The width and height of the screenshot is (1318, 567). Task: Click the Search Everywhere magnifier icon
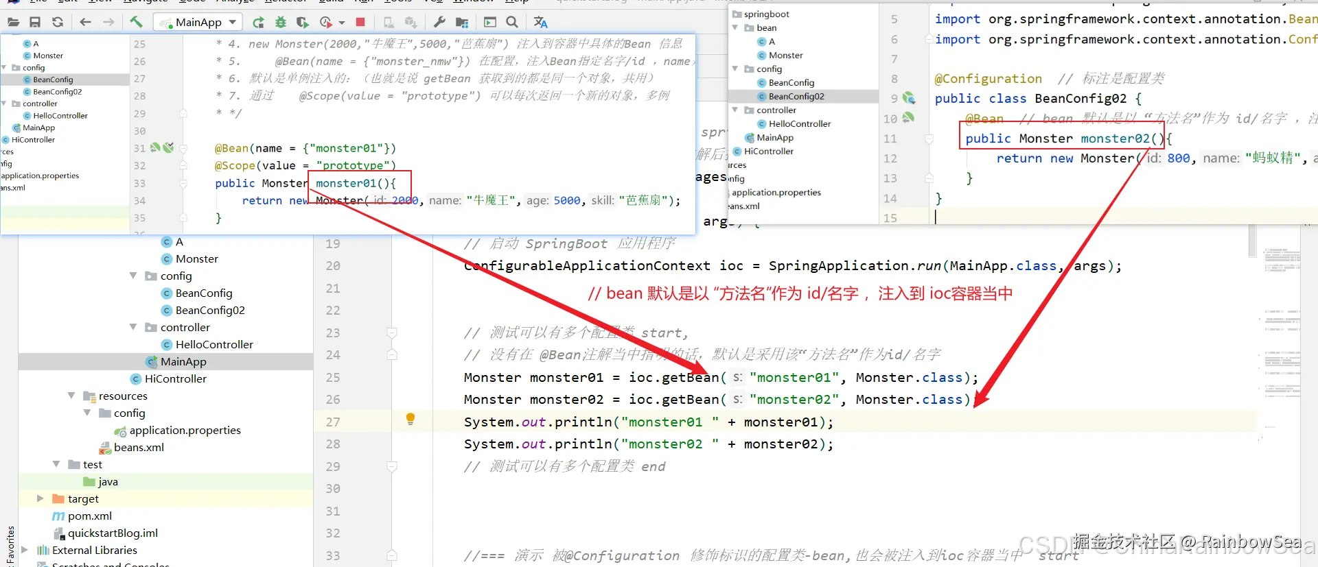point(512,22)
